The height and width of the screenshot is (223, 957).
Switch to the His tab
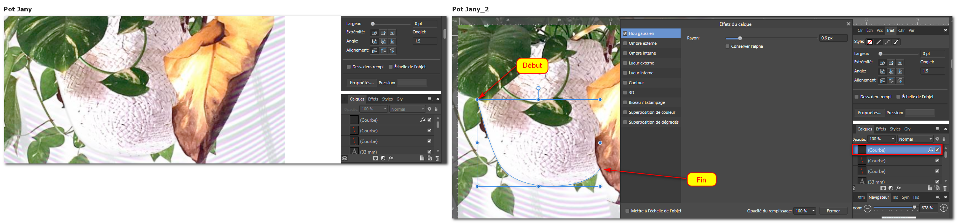pos(916,197)
